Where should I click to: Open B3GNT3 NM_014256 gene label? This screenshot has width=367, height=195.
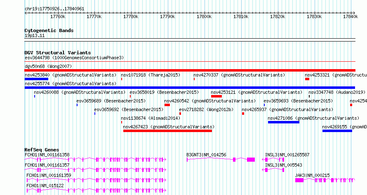pyautogui.click(x=206, y=155)
